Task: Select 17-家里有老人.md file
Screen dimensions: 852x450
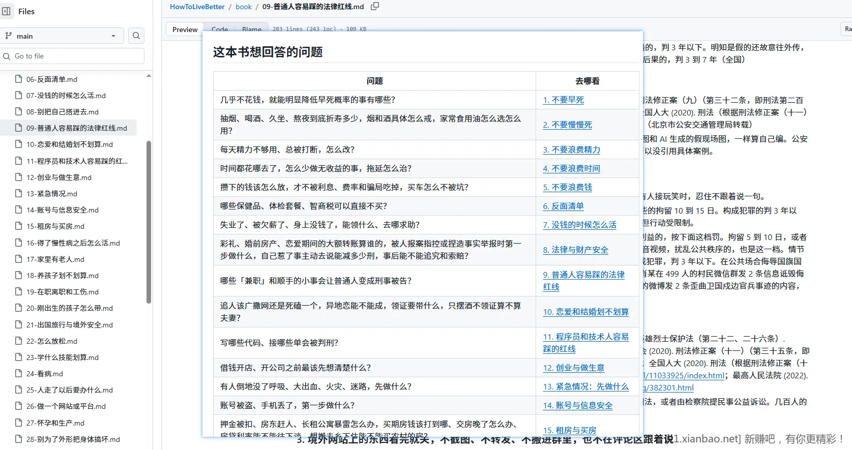Action: click(55, 259)
